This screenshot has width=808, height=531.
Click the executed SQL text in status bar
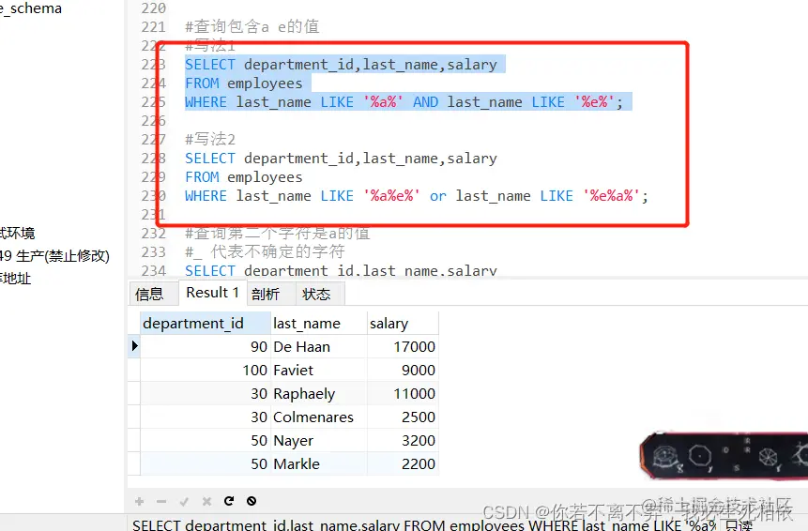coord(424,524)
